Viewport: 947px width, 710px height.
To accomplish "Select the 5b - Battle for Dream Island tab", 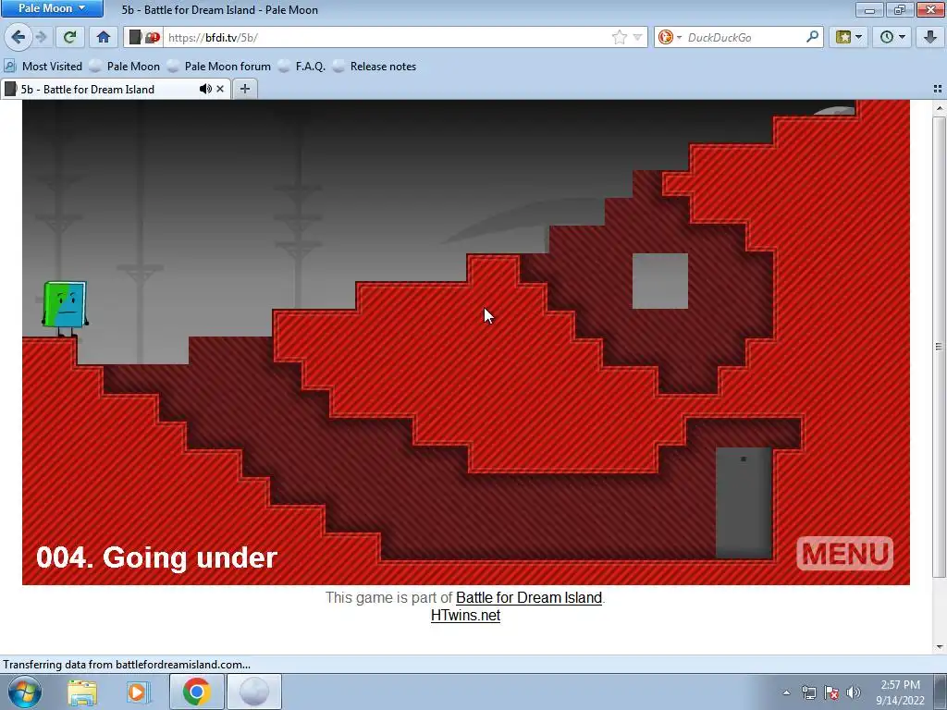I will click(x=100, y=90).
